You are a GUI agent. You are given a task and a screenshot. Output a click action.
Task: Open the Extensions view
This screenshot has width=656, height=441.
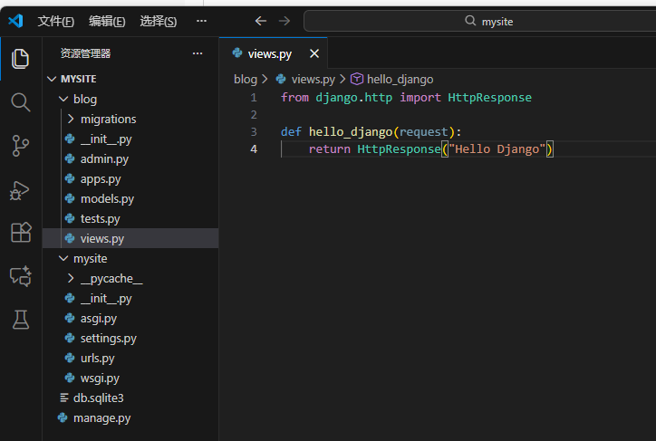coord(21,232)
